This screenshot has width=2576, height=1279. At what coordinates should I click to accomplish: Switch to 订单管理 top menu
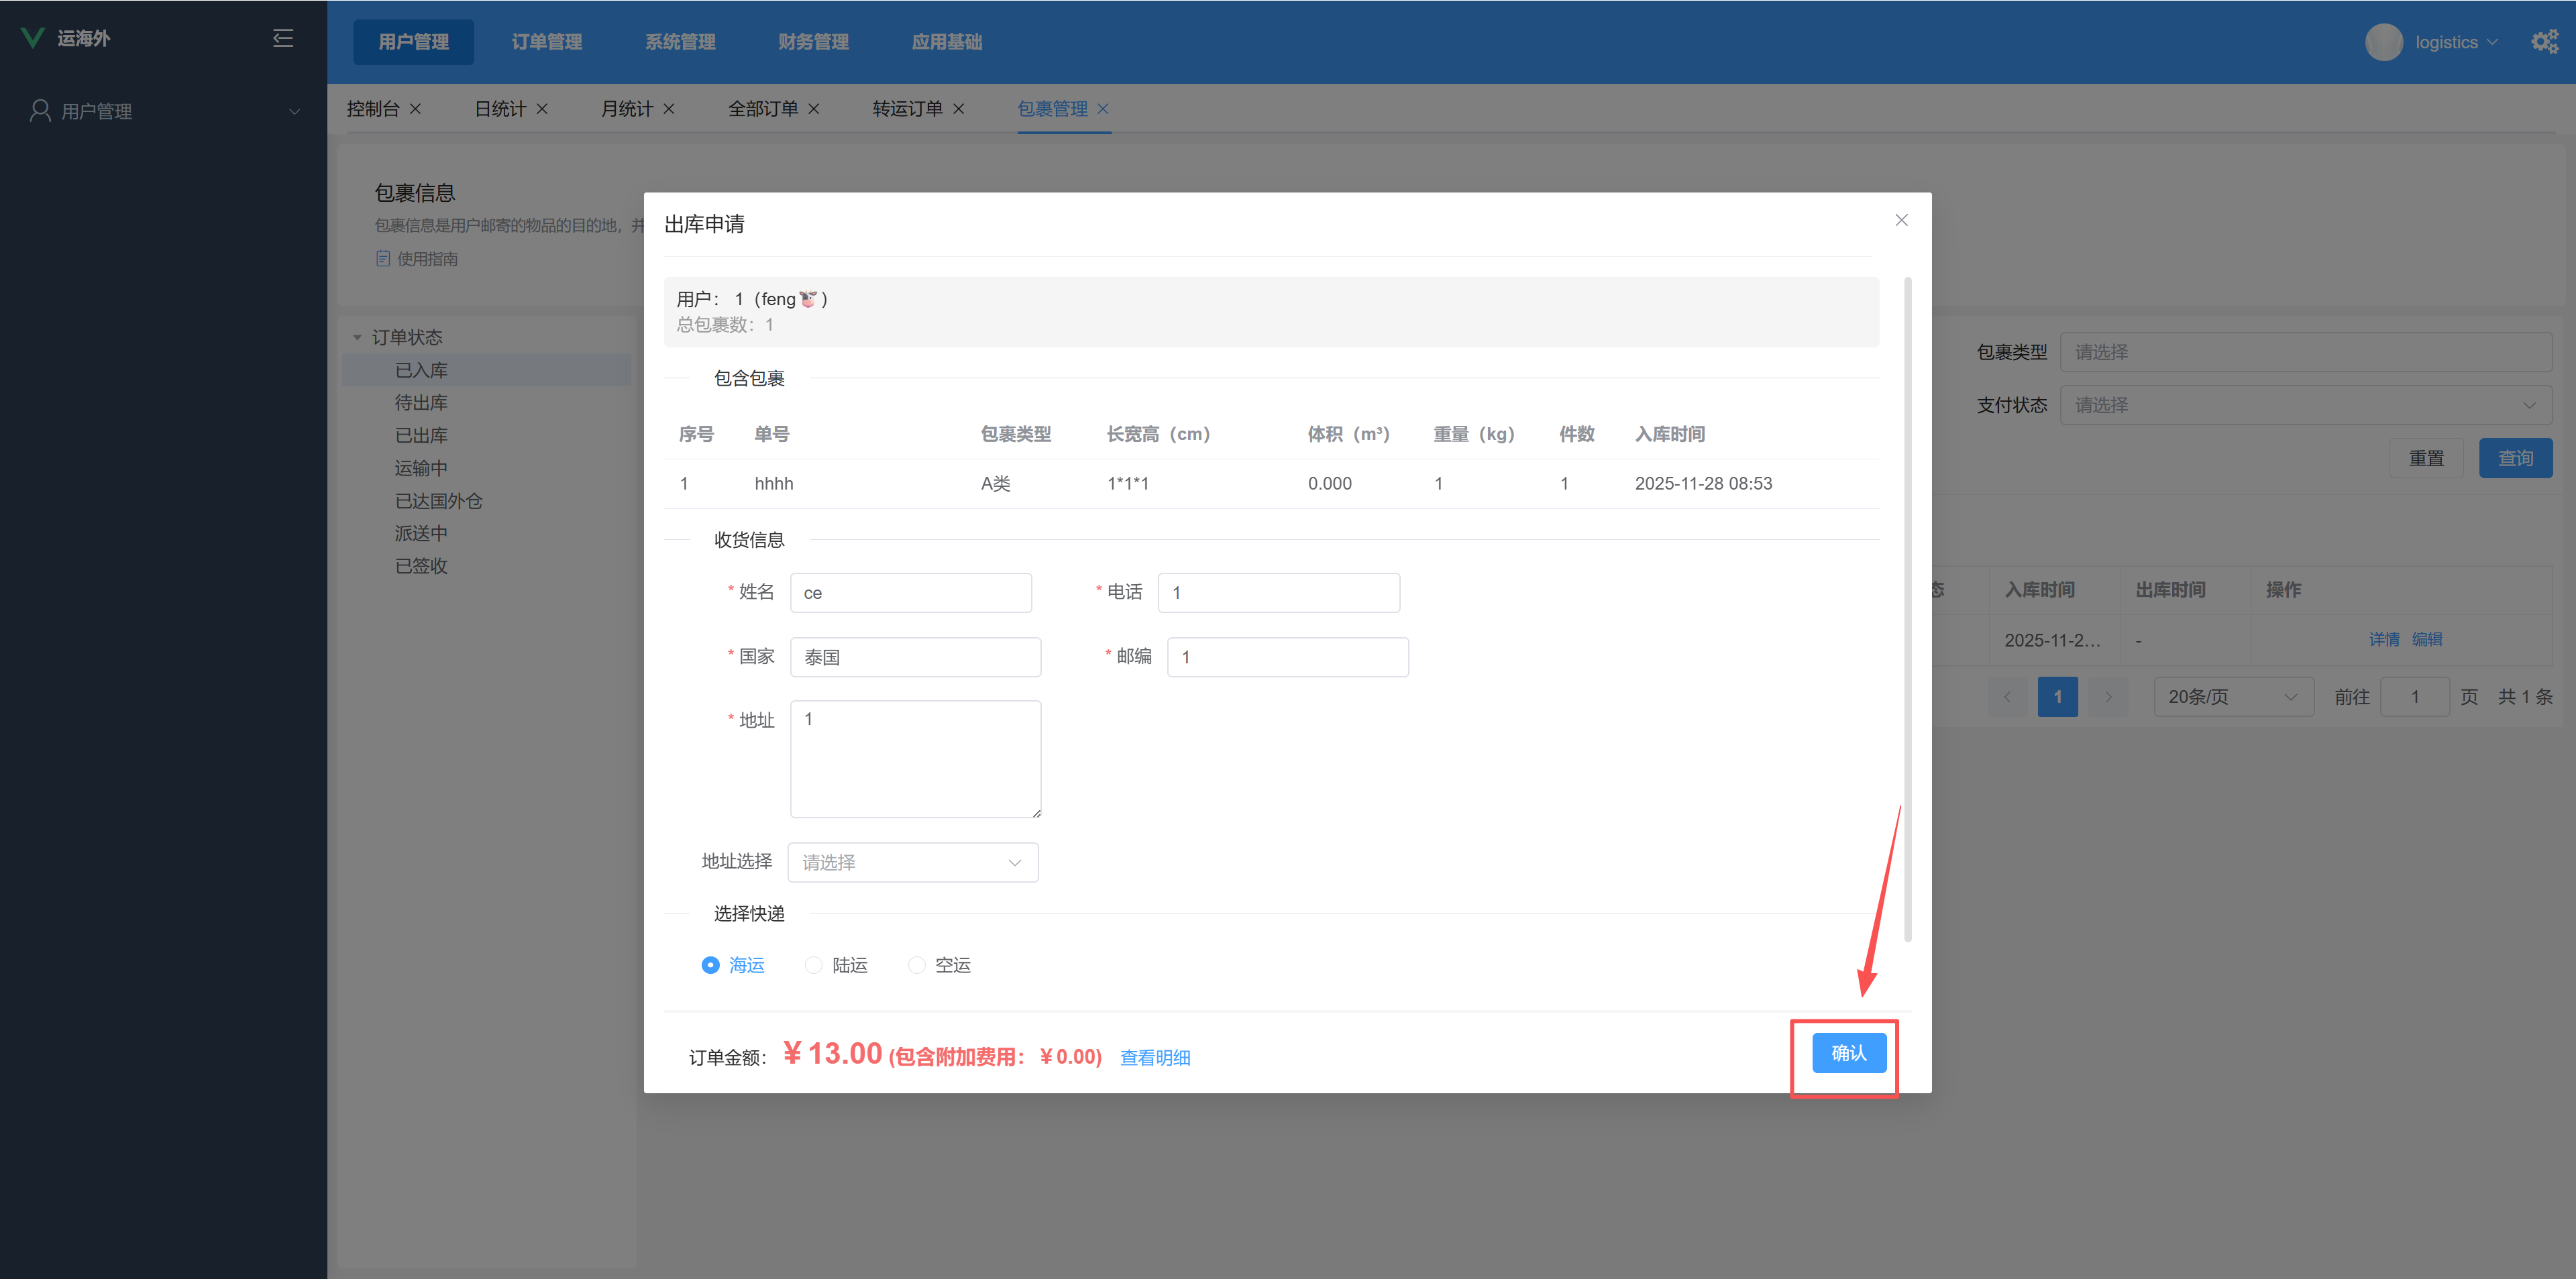(546, 42)
